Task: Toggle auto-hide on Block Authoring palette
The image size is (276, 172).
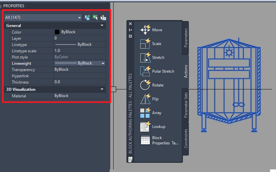Action: click(x=130, y=30)
